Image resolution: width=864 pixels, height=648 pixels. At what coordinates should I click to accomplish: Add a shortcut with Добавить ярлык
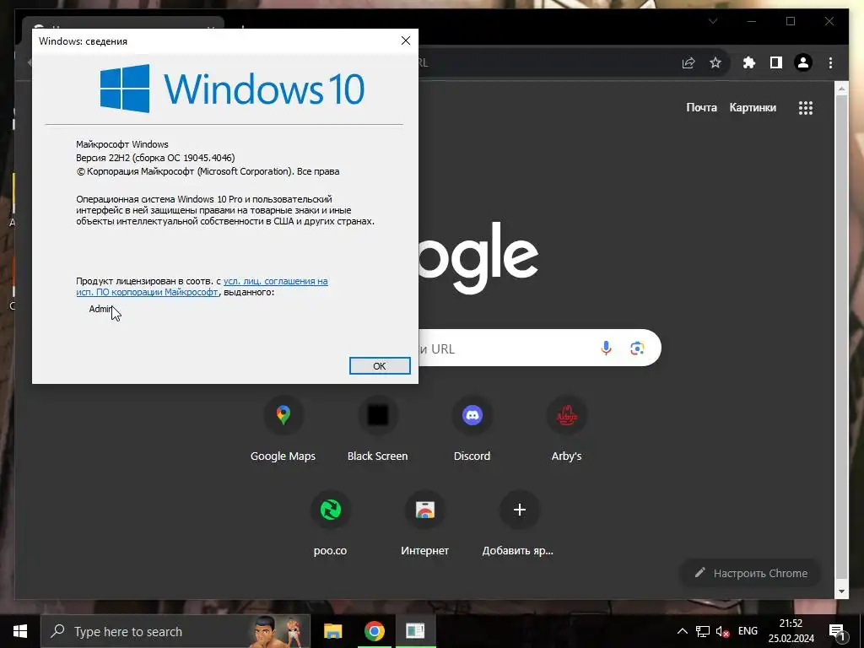coord(519,524)
